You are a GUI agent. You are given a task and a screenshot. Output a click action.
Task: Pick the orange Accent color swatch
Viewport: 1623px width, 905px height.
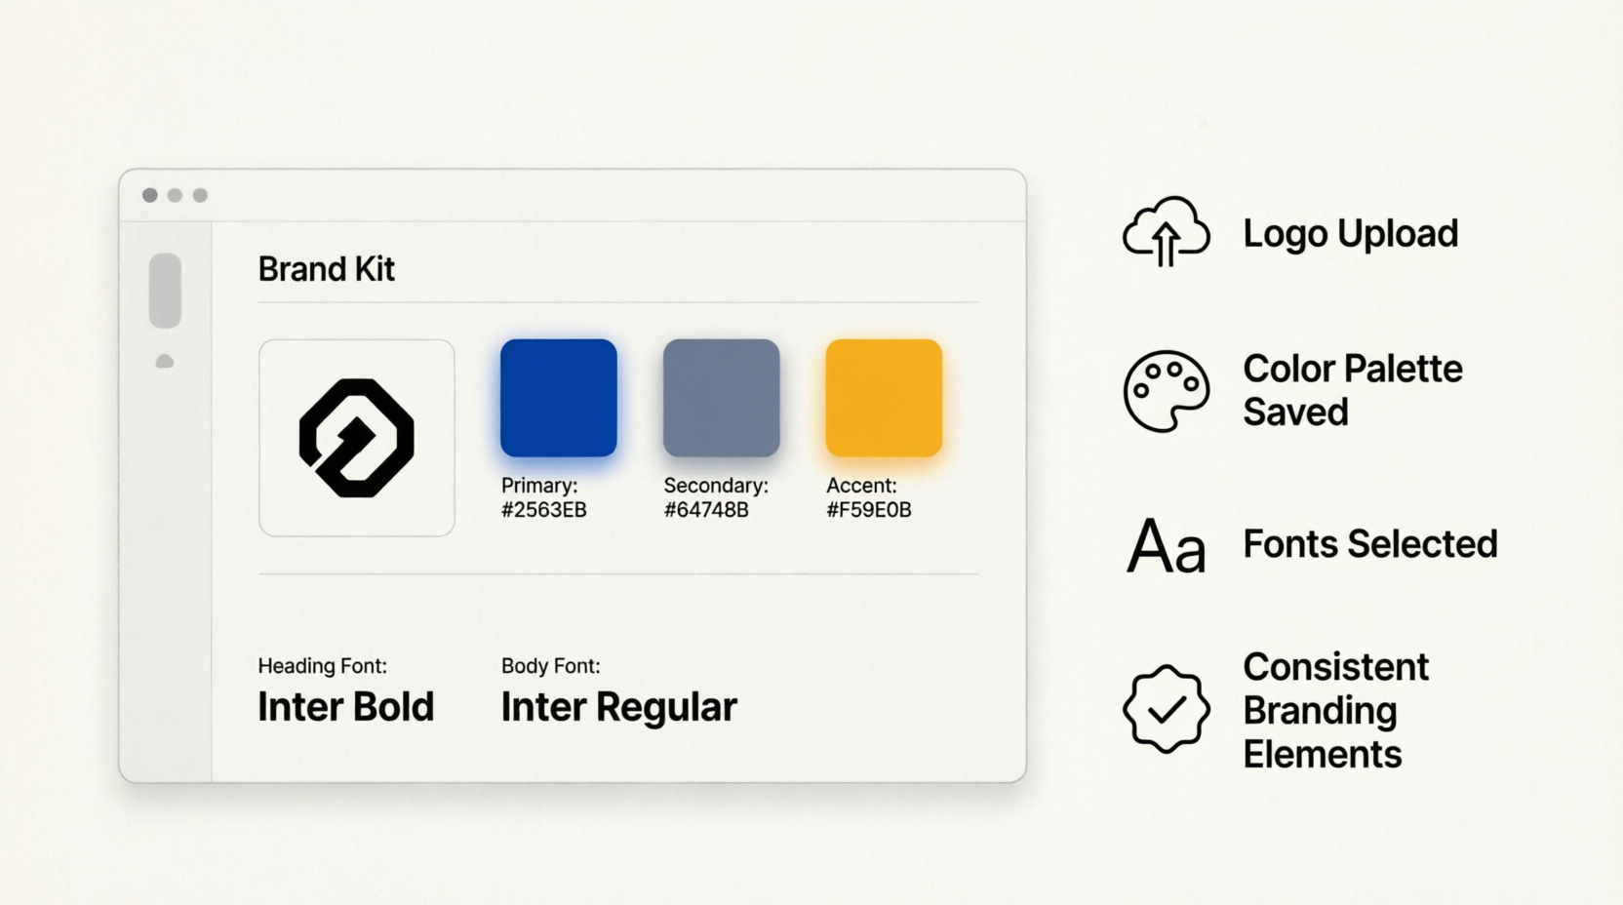[884, 398]
